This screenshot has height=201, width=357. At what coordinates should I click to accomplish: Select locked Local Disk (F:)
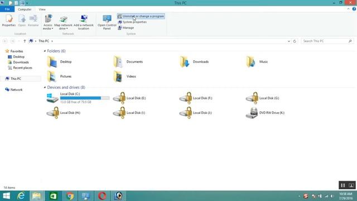196,98
